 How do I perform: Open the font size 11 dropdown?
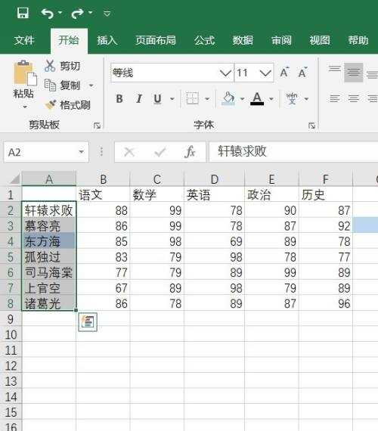tap(265, 73)
